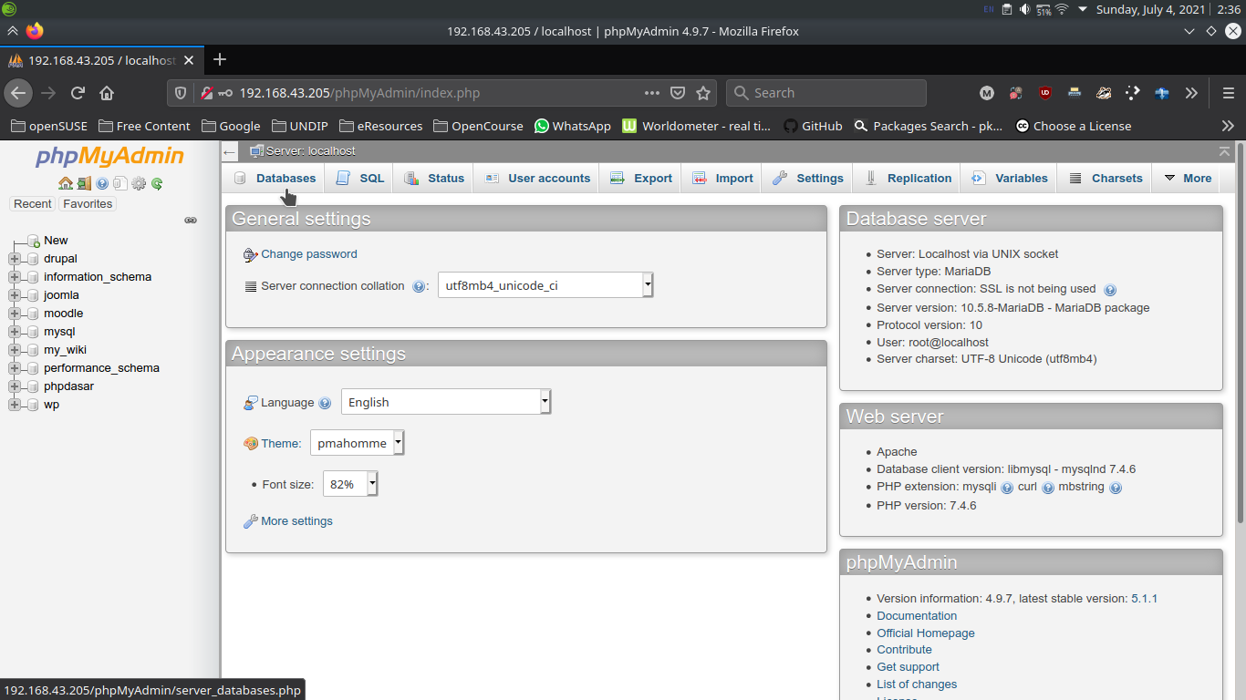The image size is (1246, 700).
Task: Open the Font size dropdown showing 82%
Action: (350, 484)
